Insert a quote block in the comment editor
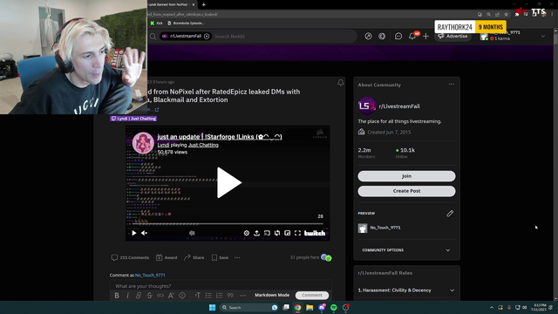This screenshot has width=558, height=314. click(230, 295)
